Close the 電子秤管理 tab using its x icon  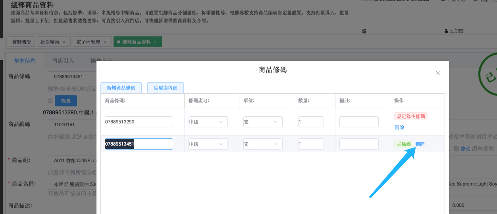coord(105,42)
